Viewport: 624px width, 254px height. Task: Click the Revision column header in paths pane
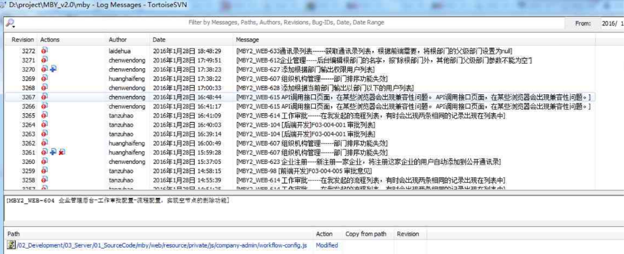pos(407,234)
